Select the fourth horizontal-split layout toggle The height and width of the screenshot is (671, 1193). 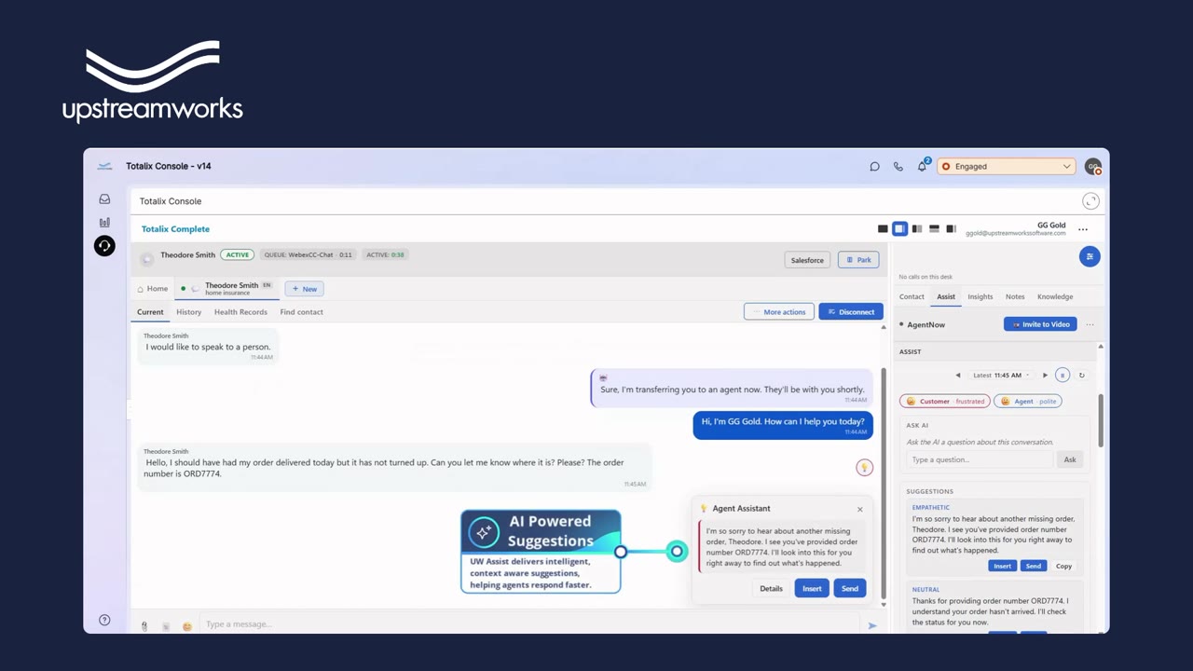[x=934, y=228]
